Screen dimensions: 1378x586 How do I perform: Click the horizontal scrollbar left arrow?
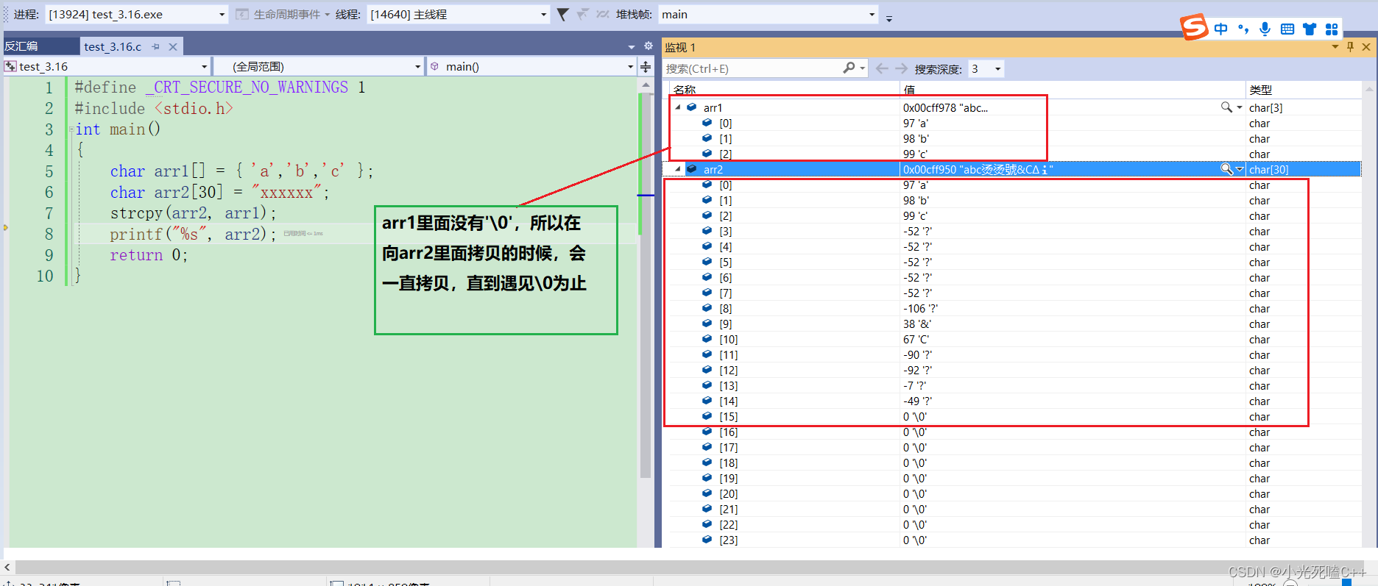click(x=7, y=567)
